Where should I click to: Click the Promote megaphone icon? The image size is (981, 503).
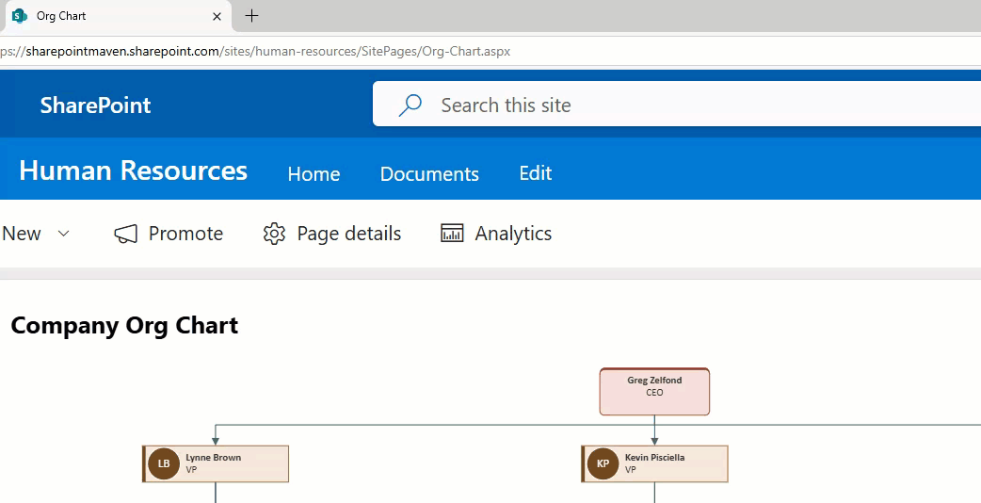pos(126,234)
